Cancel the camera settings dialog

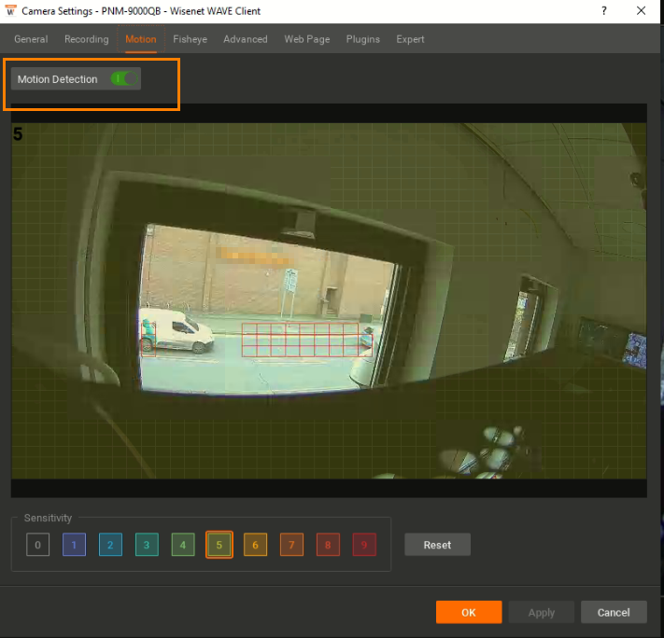(614, 612)
